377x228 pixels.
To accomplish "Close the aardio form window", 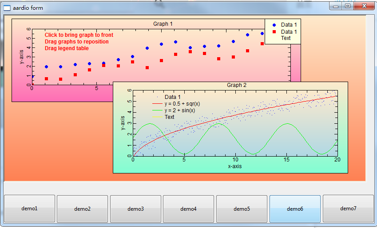I will pyautogui.click(x=364, y=6).
